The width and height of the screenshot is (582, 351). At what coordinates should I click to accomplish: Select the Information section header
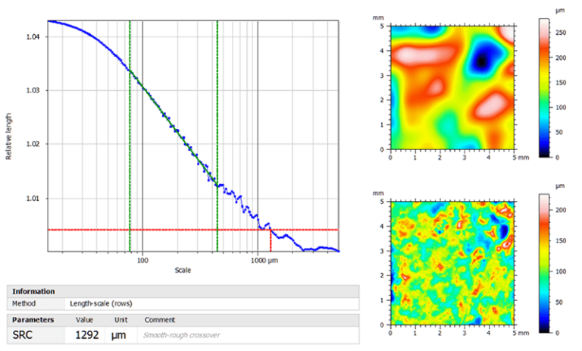33,291
